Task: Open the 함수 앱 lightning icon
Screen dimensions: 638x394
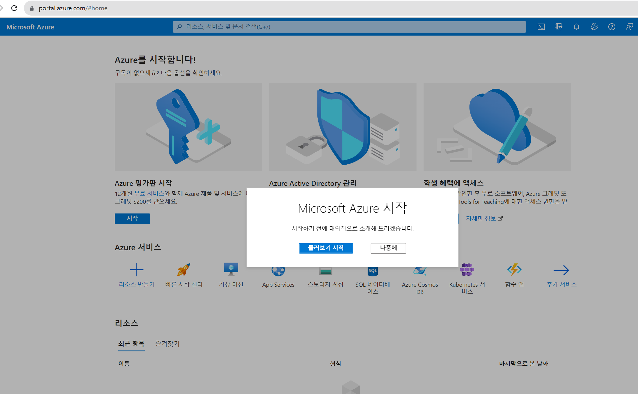Action: pyautogui.click(x=514, y=270)
